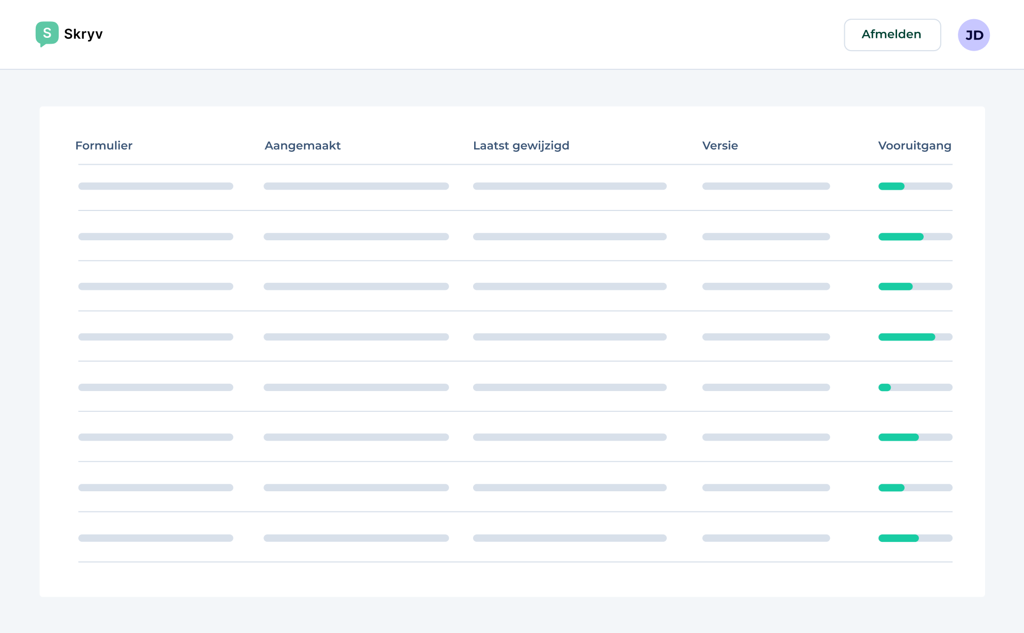The width and height of the screenshot is (1024, 633).
Task: Click the Skryv brand name text
Action: pyautogui.click(x=83, y=34)
